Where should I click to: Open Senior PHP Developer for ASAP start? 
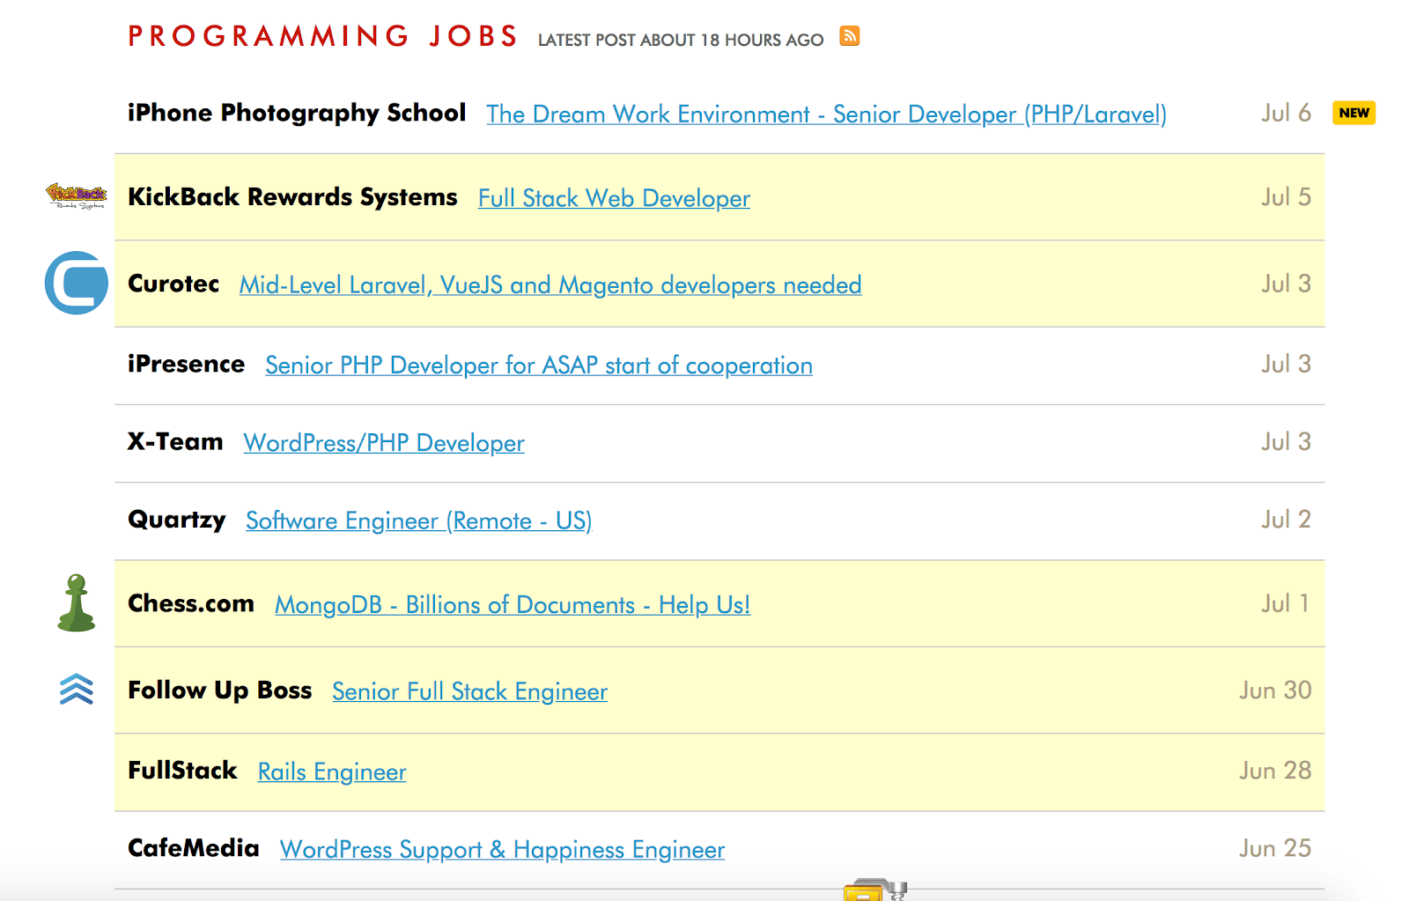(539, 366)
